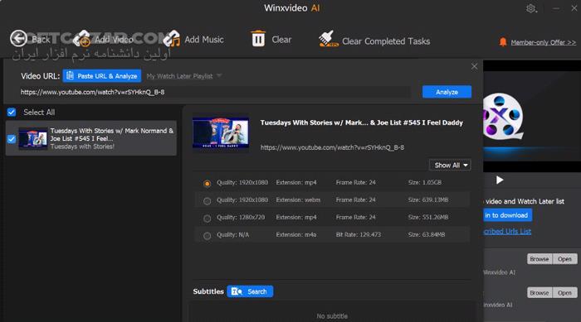This screenshot has height=322, width=581.
Task: Click the Add Music toolbar icon
Action: tap(172, 38)
